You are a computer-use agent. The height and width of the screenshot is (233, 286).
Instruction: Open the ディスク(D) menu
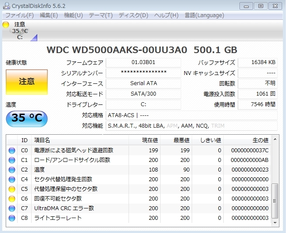coord(133,15)
